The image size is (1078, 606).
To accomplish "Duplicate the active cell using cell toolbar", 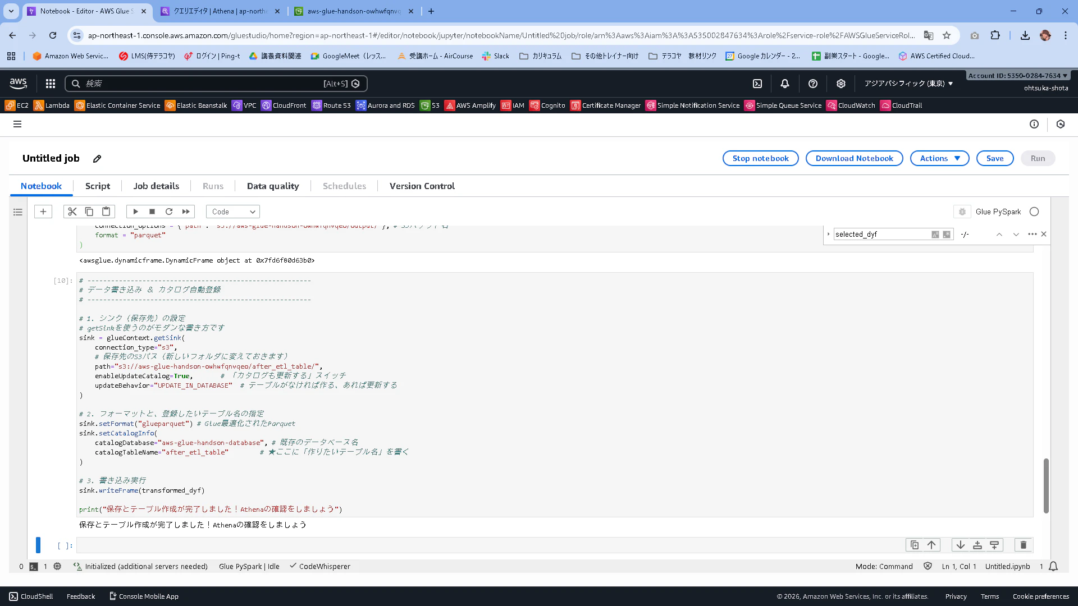I will pyautogui.click(x=915, y=545).
